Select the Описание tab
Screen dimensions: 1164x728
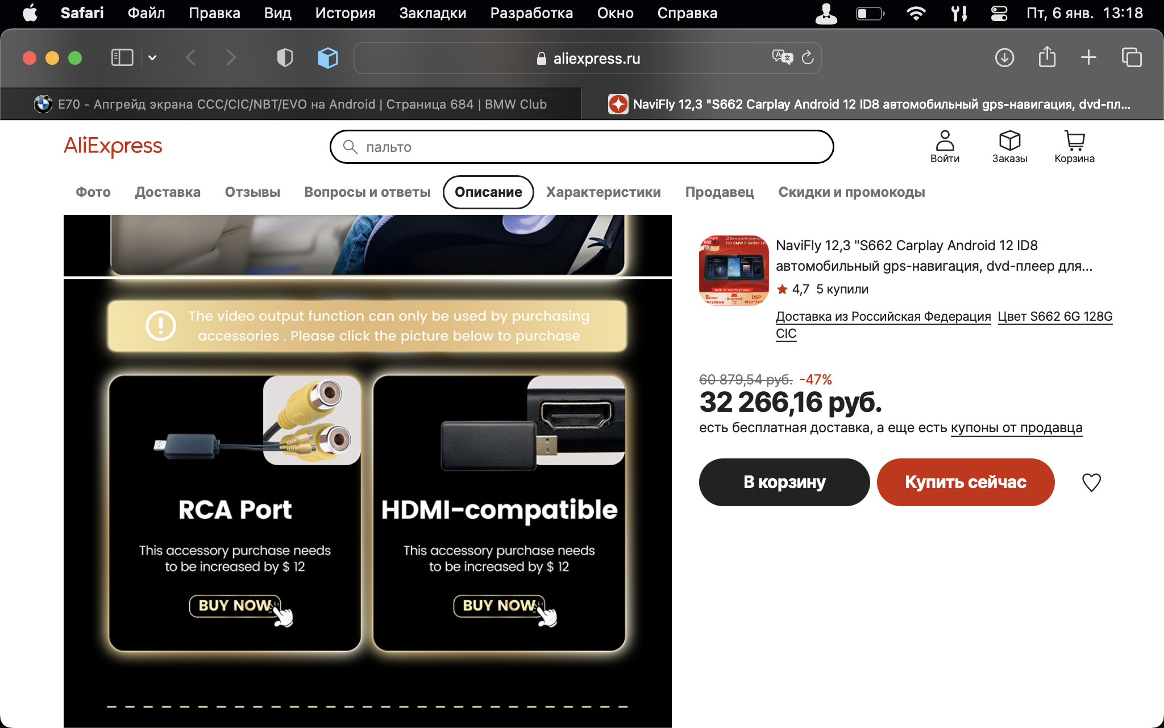click(488, 192)
